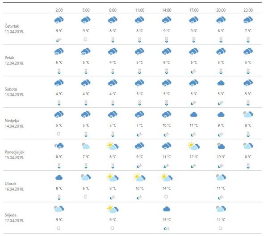The image size is (268, 236).
Task: Select the sun-and-cloud icon for Ponedjeljak at 8:00
Action: click(113, 146)
